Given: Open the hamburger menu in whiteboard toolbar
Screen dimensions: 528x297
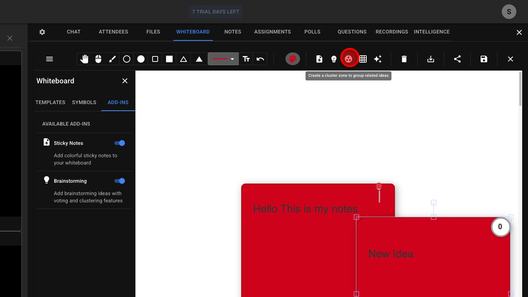Looking at the screenshot, I should pos(50,59).
